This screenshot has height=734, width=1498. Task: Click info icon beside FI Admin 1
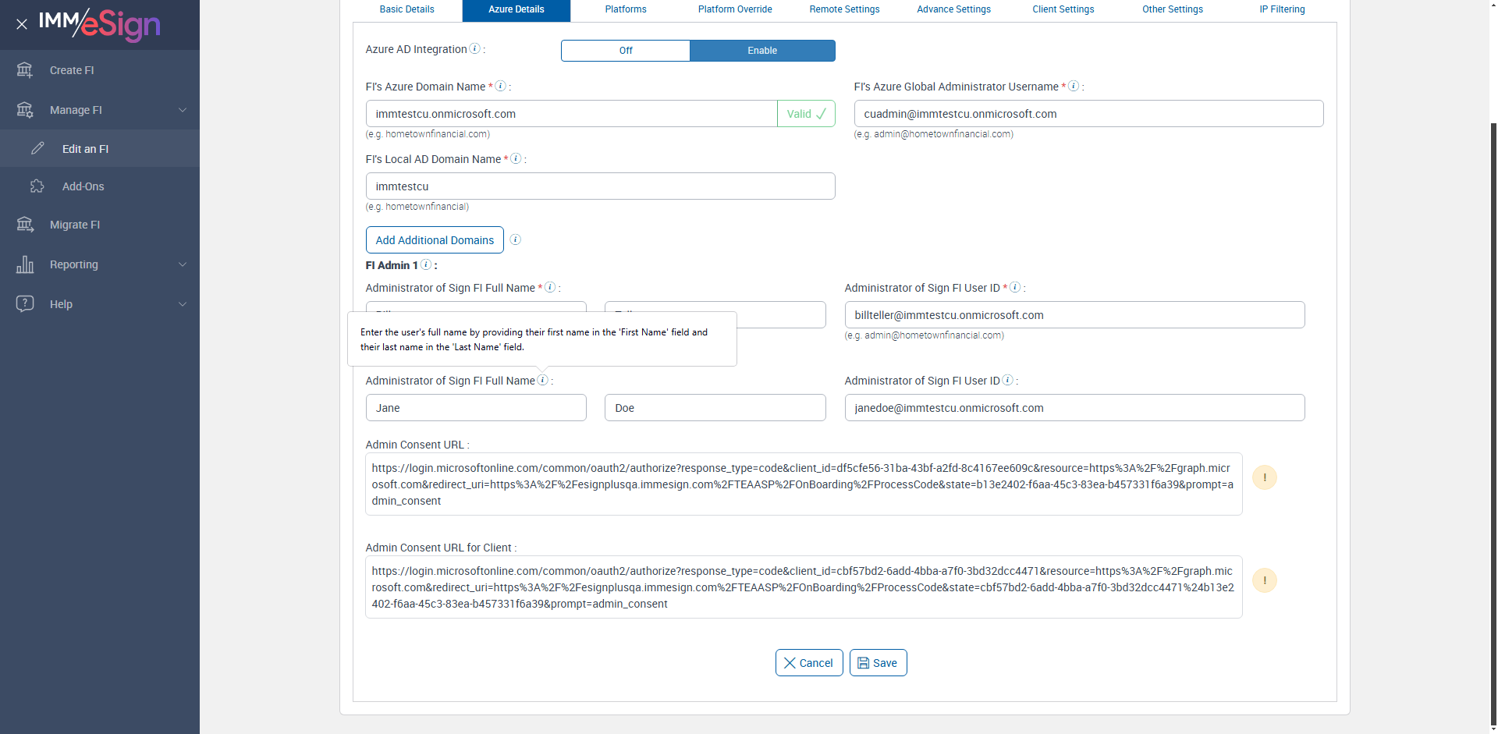coord(426,264)
